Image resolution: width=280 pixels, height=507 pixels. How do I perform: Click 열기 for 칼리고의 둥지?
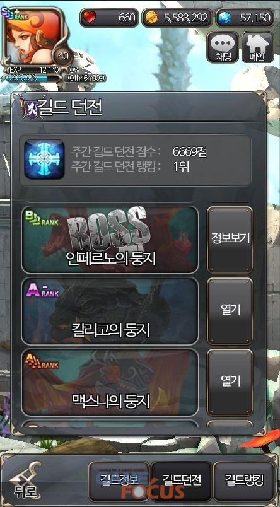[x=230, y=311]
